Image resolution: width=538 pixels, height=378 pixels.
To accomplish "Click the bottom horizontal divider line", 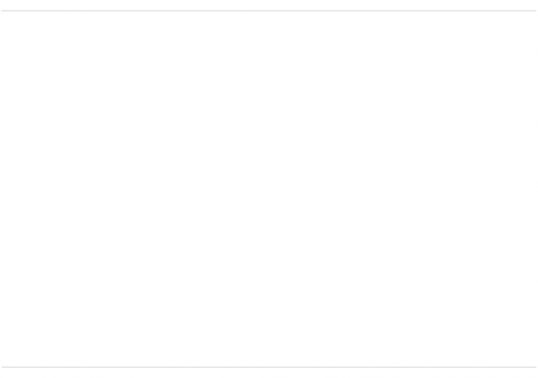I will click(x=269, y=367).
